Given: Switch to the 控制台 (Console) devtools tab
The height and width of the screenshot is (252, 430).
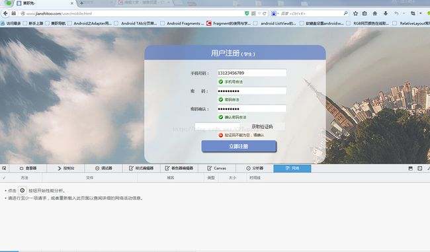Looking at the screenshot, I should point(65,168).
